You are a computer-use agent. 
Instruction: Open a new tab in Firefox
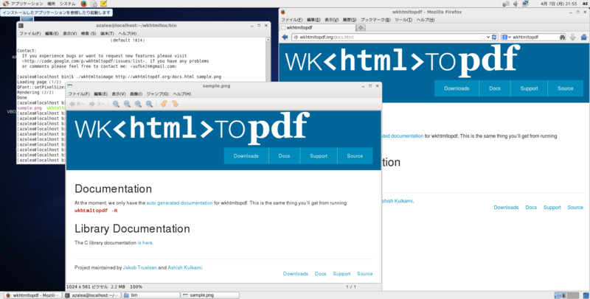361,27
